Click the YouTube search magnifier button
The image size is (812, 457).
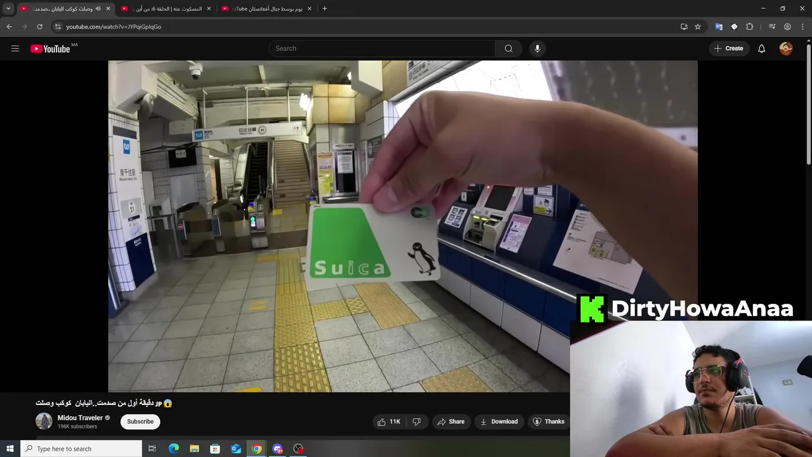(x=509, y=48)
